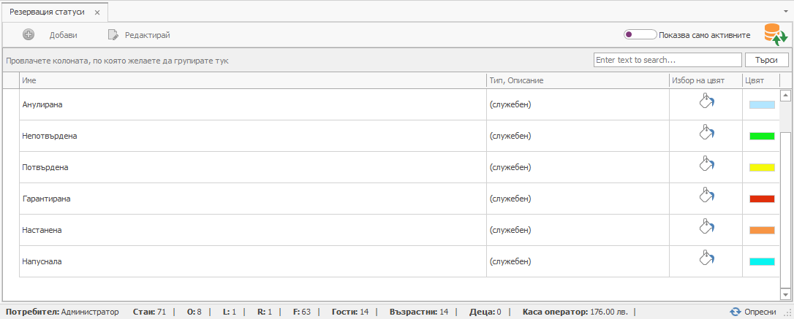Screen dimensions: 794x319
Task: Toggle Показва само активните switch
Action: click(x=639, y=34)
